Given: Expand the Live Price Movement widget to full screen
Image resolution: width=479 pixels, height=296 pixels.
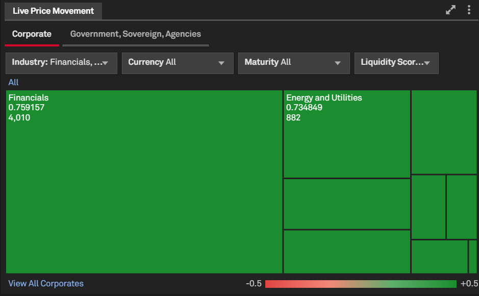Looking at the screenshot, I should [450, 10].
